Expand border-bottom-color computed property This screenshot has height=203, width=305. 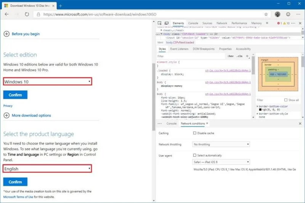click(x=257, y=107)
